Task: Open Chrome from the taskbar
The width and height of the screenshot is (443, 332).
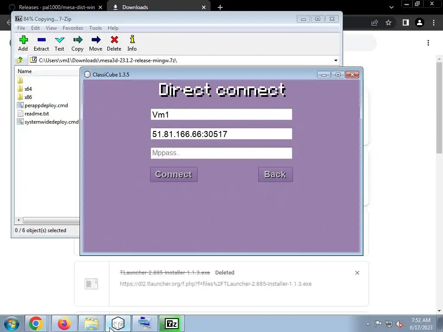Action: (x=36, y=323)
